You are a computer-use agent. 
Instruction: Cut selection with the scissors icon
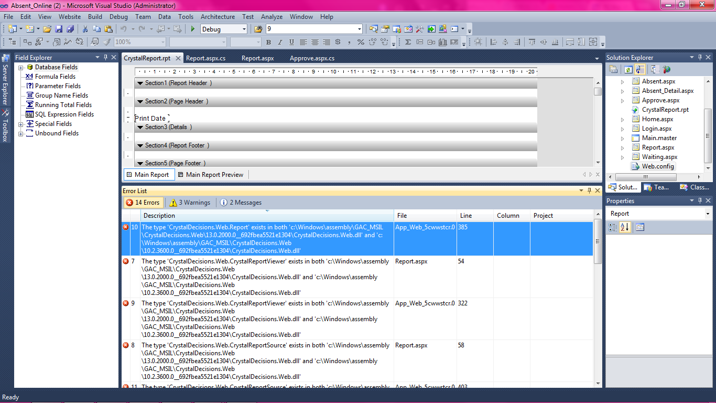coord(85,29)
